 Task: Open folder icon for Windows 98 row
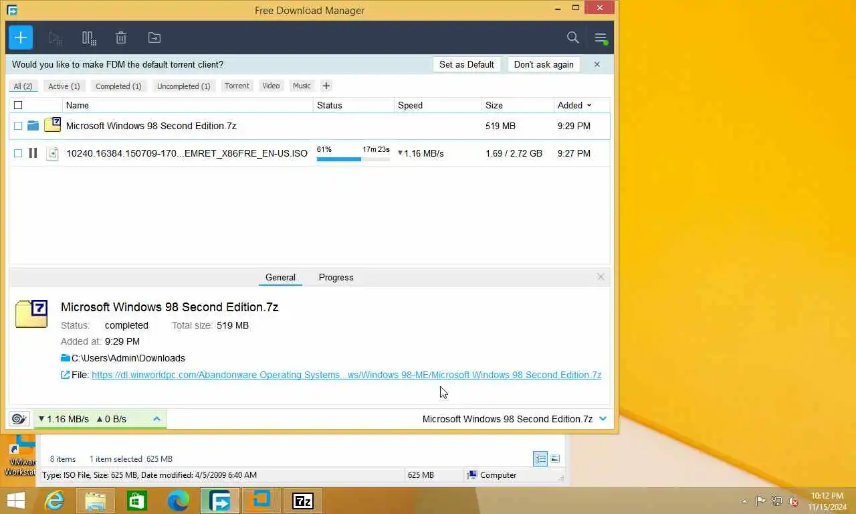pos(33,126)
